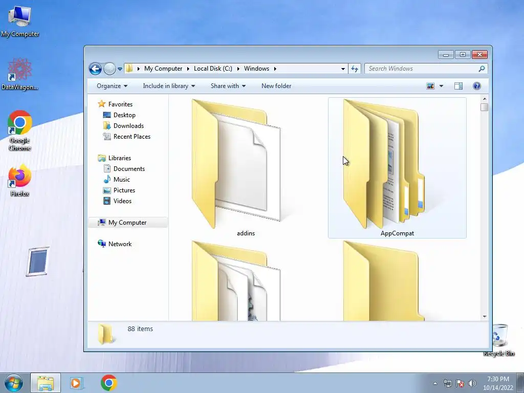Image resolution: width=524 pixels, height=393 pixels.
Task: Click Windows segment in the address breadcrumb
Action: tap(256, 69)
